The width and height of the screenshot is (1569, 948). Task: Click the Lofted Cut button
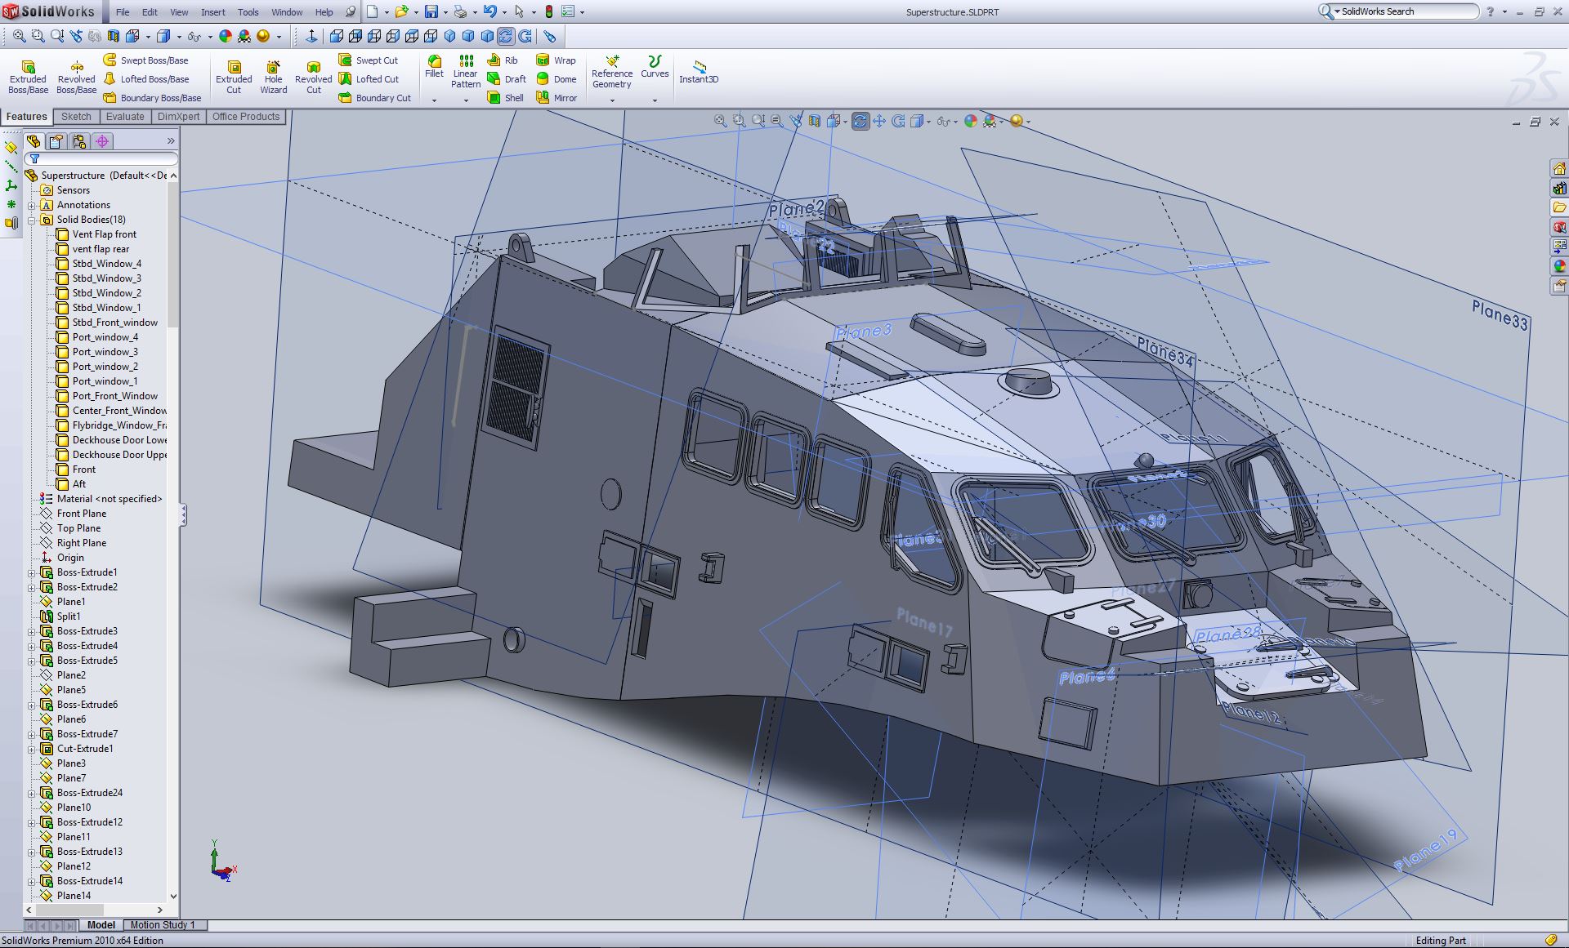[x=368, y=79]
